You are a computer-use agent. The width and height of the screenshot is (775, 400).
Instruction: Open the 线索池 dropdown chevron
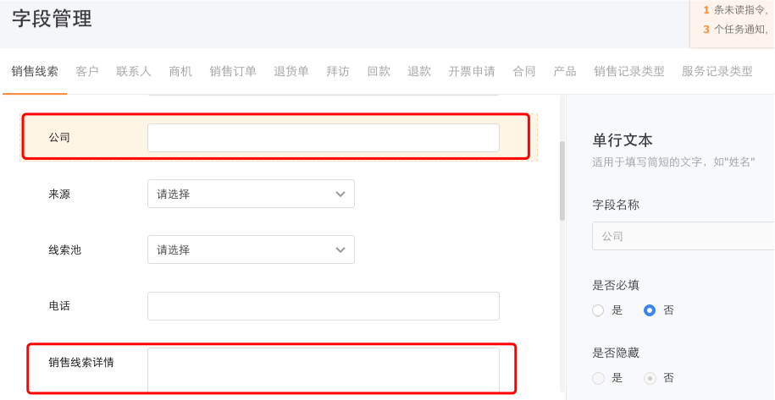(340, 249)
